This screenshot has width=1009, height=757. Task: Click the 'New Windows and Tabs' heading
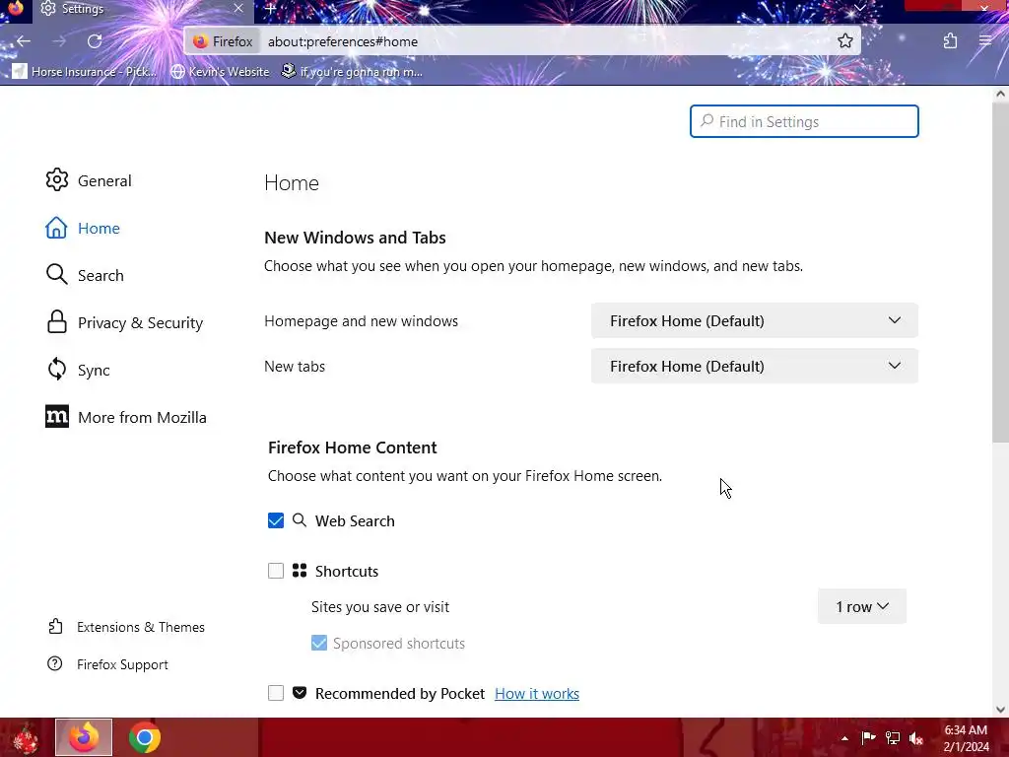(355, 238)
